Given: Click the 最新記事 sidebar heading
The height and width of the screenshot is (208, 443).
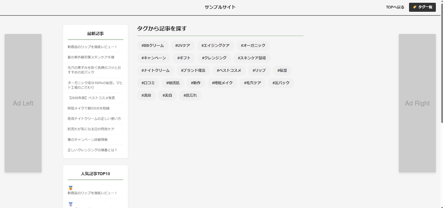Looking at the screenshot, I should coord(95,34).
